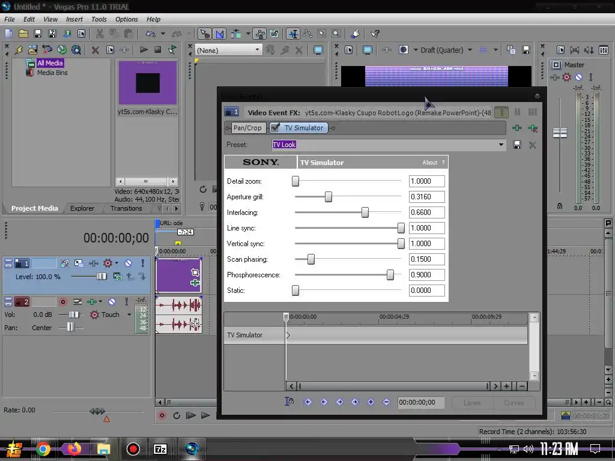
Task: Click the New Project icon in toolbar
Action: click(x=8, y=34)
